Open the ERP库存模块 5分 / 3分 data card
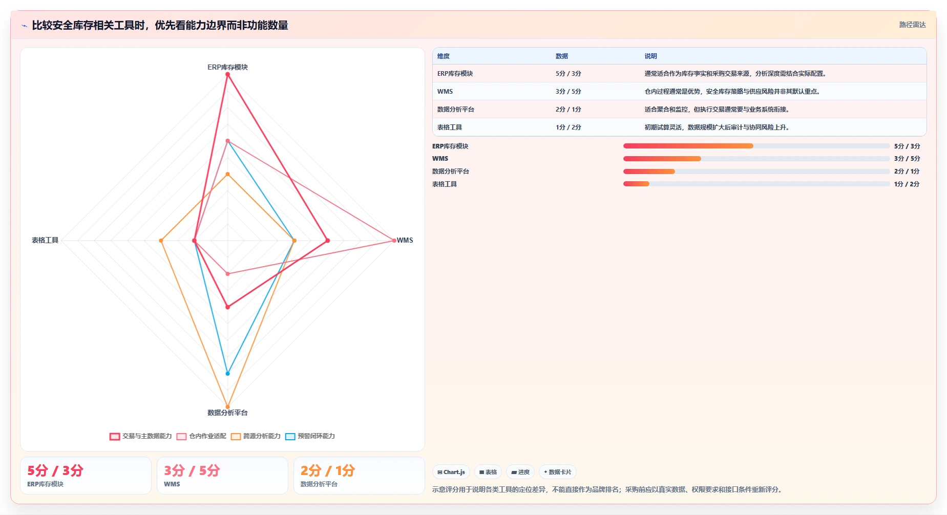The height and width of the screenshot is (515, 947). click(86, 476)
